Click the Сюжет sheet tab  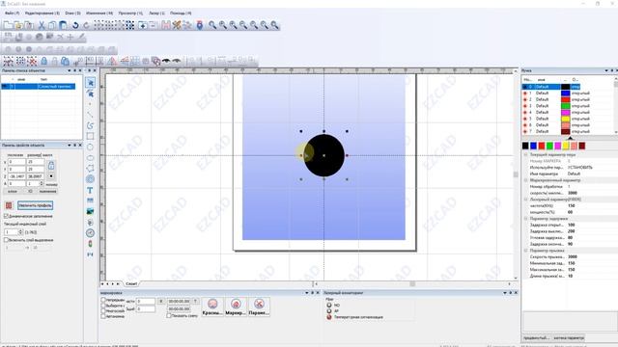pyautogui.click(x=131, y=283)
